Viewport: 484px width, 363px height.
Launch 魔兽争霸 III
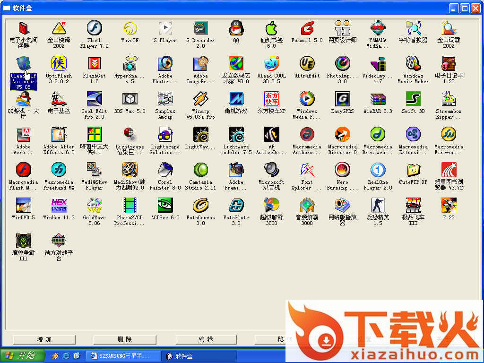24,241
